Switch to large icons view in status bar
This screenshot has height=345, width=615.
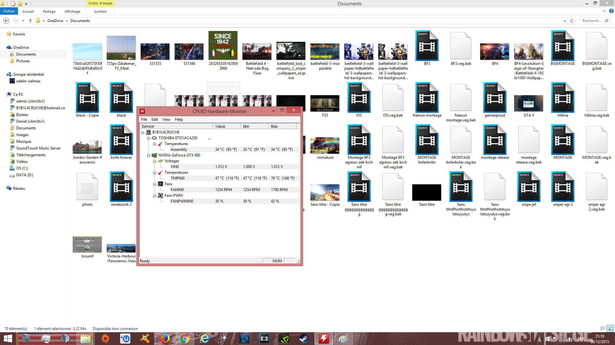pyautogui.click(x=610, y=328)
